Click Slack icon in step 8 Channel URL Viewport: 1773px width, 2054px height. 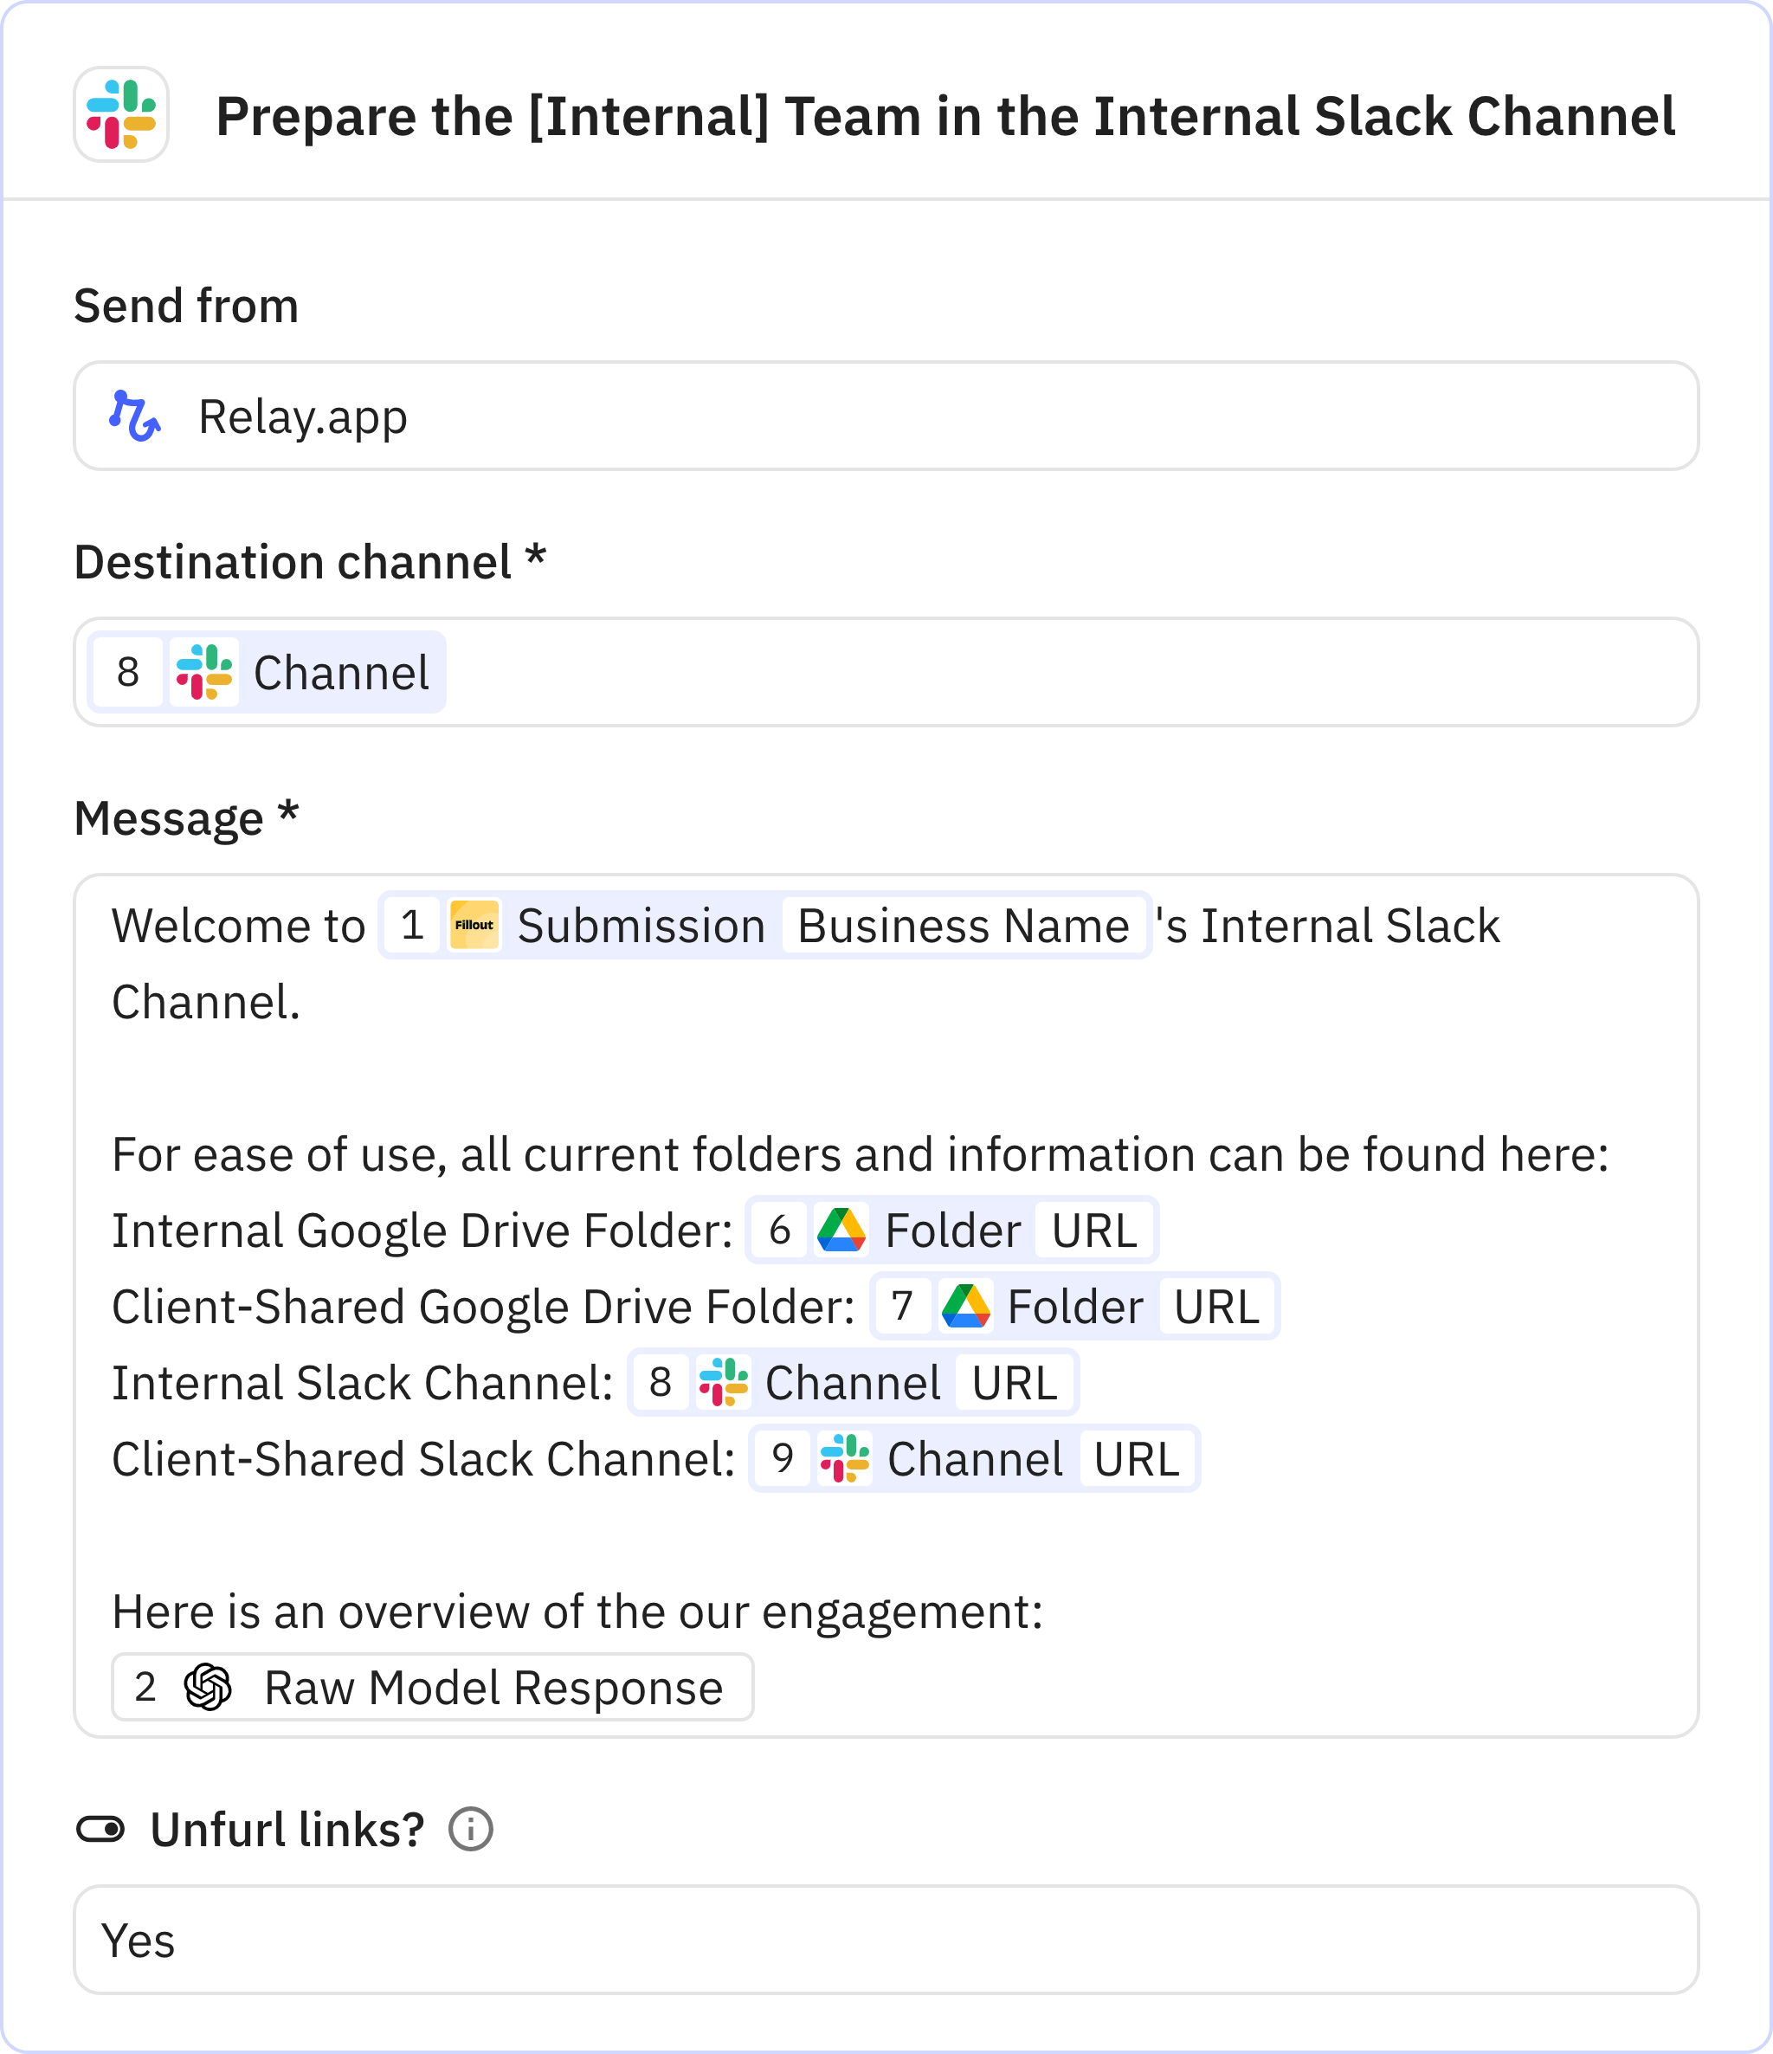pos(724,1383)
